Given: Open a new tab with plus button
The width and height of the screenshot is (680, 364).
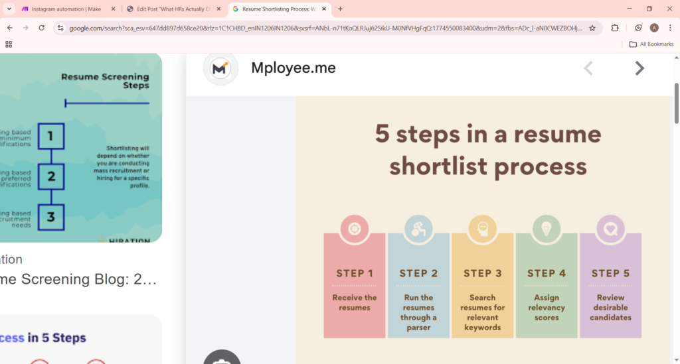Looking at the screenshot, I should click(x=341, y=9).
